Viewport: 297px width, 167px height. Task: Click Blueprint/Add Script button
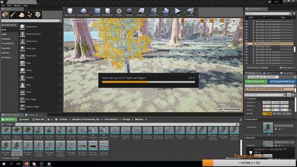[x=282, y=82]
